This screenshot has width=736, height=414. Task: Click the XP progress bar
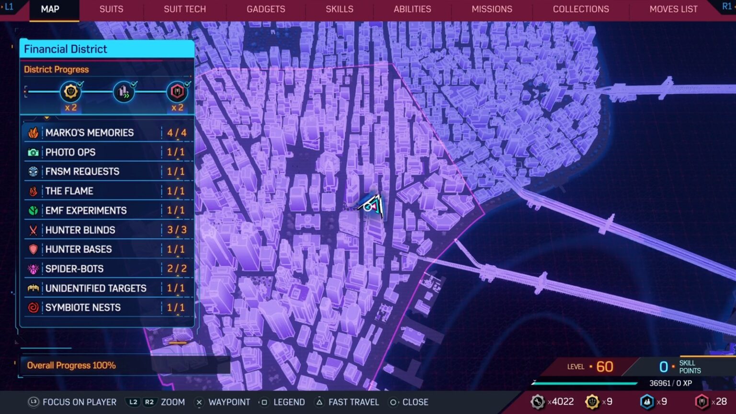(584, 383)
